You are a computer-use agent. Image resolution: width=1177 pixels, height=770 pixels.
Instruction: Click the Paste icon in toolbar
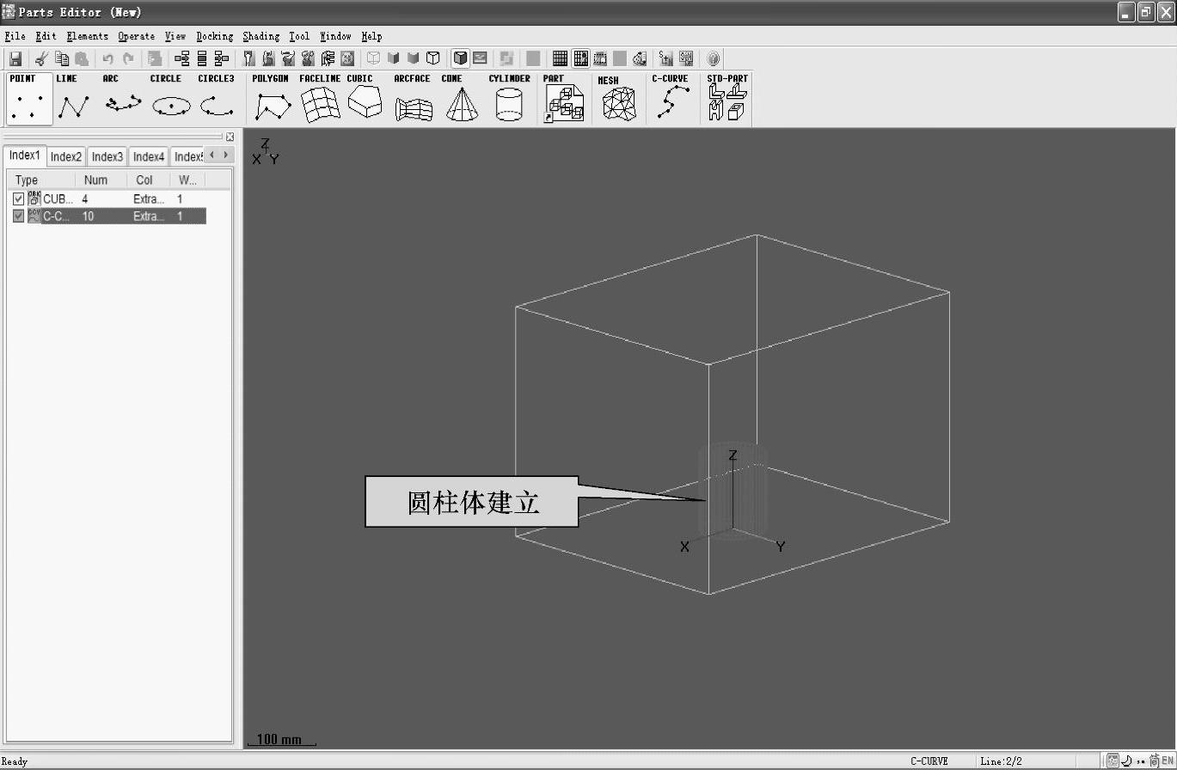pyautogui.click(x=82, y=58)
